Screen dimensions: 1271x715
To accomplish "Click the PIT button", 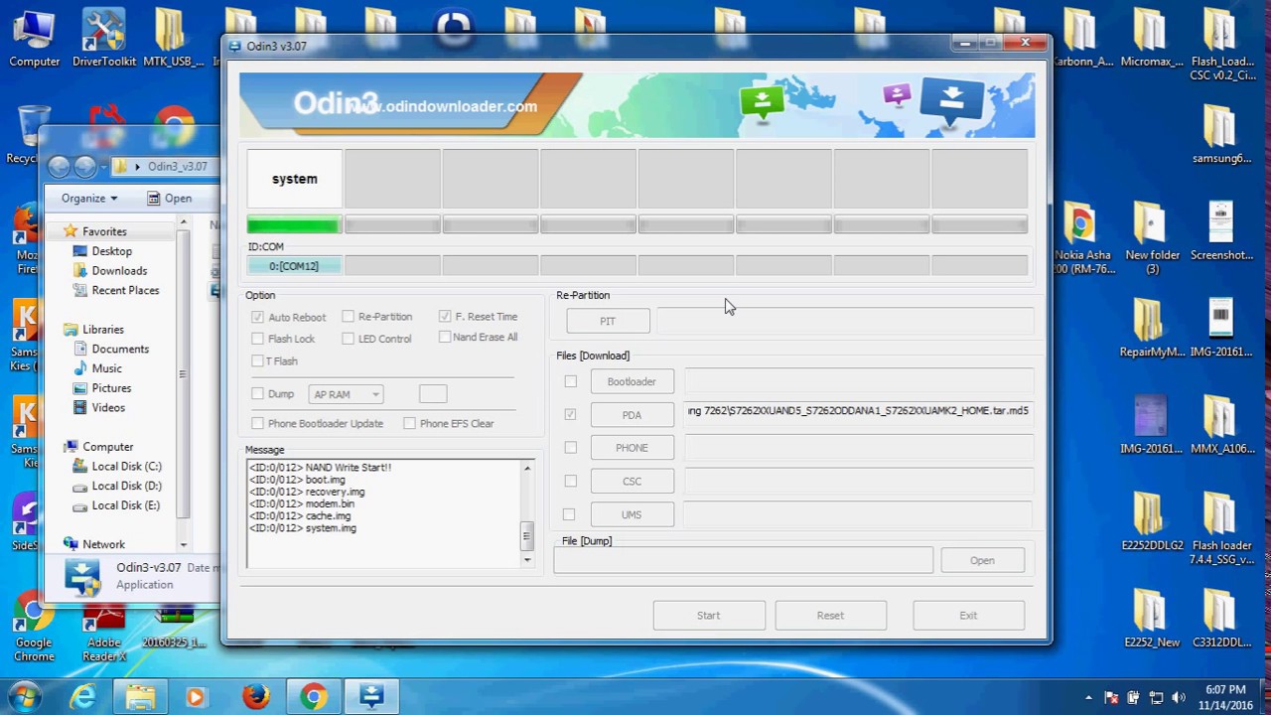I will click(x=608, y=321).
